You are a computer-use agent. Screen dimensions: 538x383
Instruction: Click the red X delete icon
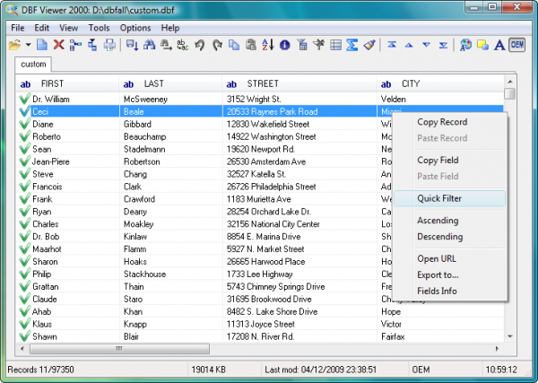click(58, 44)
